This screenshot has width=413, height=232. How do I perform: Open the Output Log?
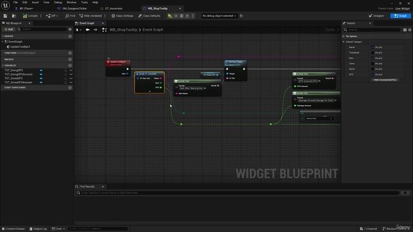coord(38,229)
